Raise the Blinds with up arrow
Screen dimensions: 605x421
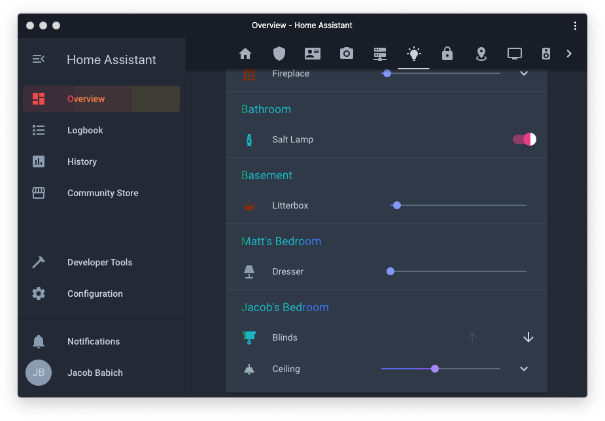(472, 338)
